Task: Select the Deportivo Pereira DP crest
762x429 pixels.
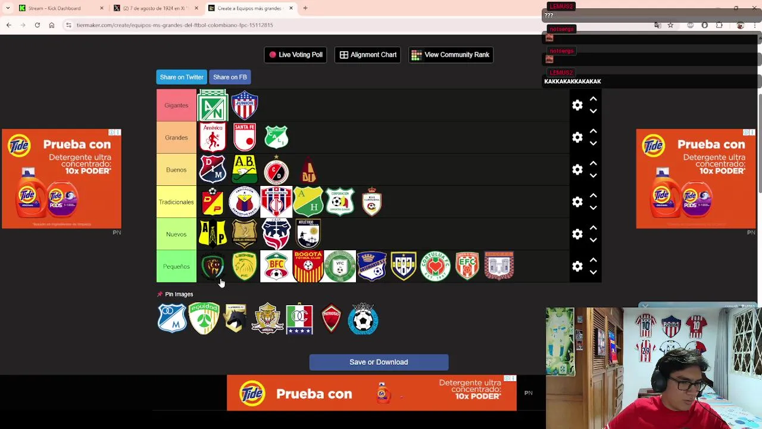Action: [x=213, y=202]
